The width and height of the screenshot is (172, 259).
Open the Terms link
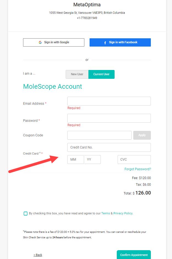(x=106, y=214)
